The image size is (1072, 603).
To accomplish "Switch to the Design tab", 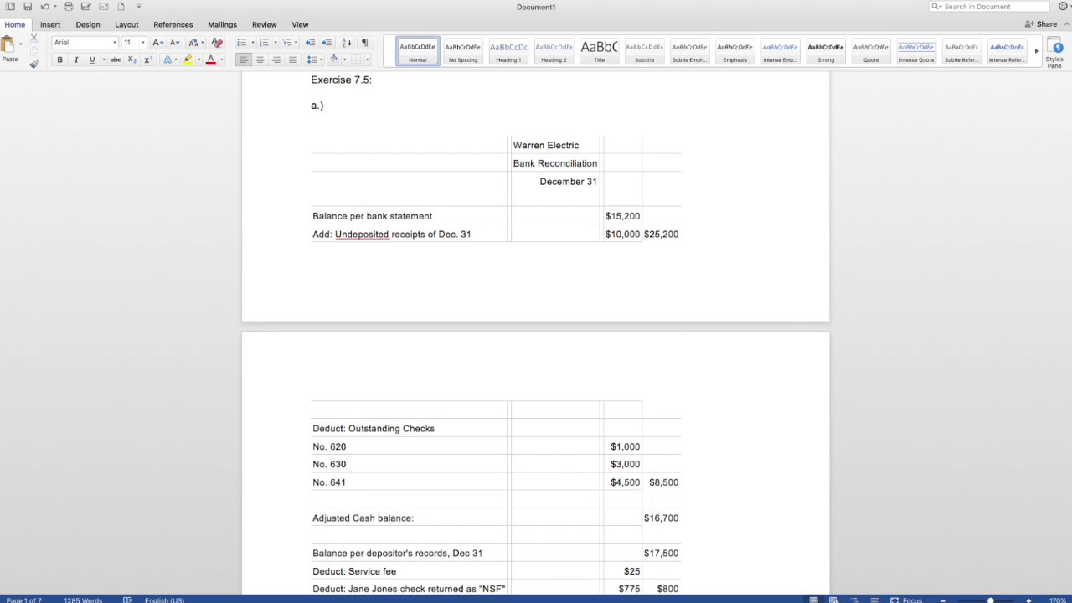I will pyautogui.click(x=88, y=25).
